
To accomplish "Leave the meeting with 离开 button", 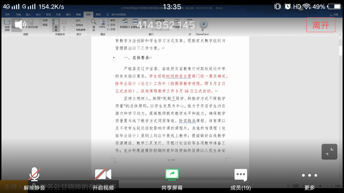I will [x=321, y=25].
